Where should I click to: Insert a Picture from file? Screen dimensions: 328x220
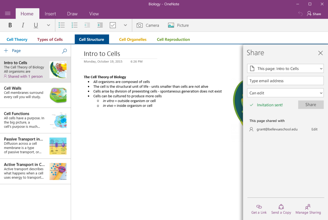click(x=178, y=25)
